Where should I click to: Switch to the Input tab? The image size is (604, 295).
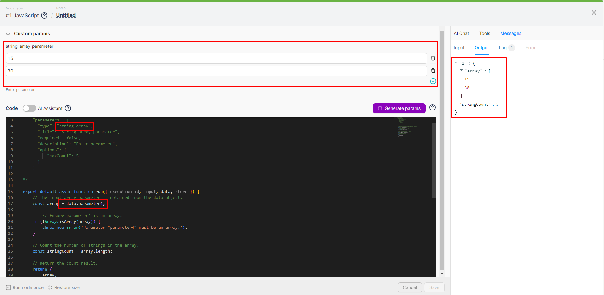[459, 48]
